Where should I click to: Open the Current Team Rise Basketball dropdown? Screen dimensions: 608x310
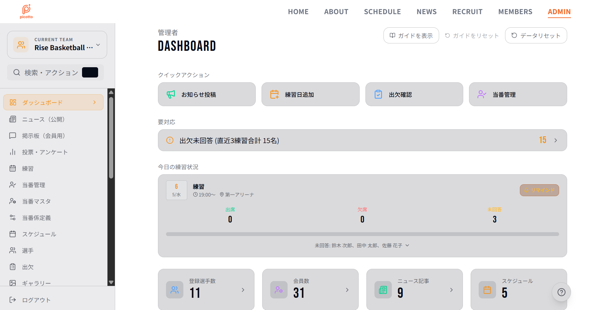pyautogui.click(x=57, y=45)
